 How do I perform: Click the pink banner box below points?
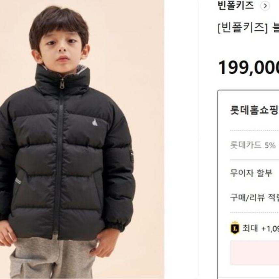pos(255,253)
